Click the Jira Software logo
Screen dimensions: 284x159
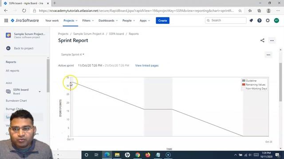click(x=25, y=21)
